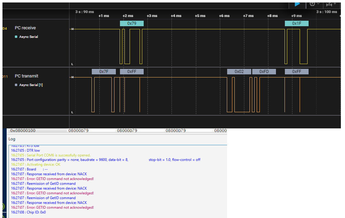Click the 0x7F frame on PC transmit

pos(104,71)
